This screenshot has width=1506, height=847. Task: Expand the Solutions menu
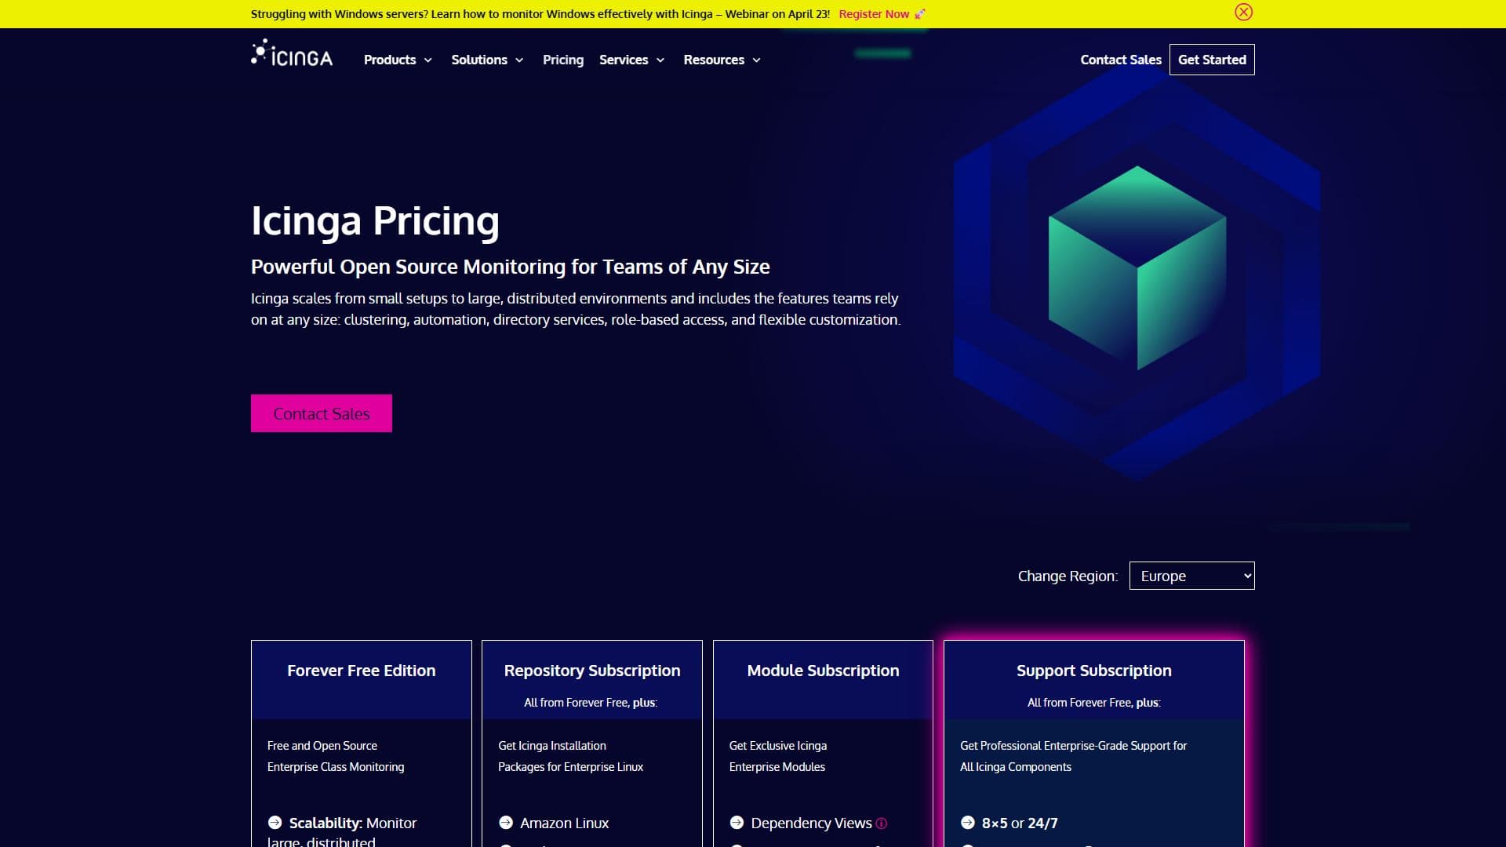(487, 60)
